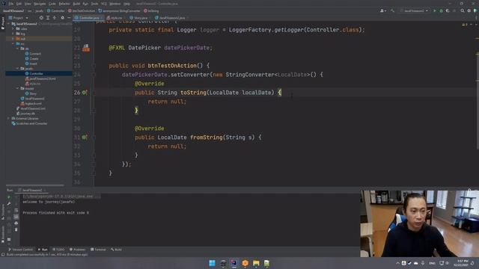Click btnTestOnAction breadcrumb in navigation bar
Screen dimensions: 479x269
(x=82, y=11)
